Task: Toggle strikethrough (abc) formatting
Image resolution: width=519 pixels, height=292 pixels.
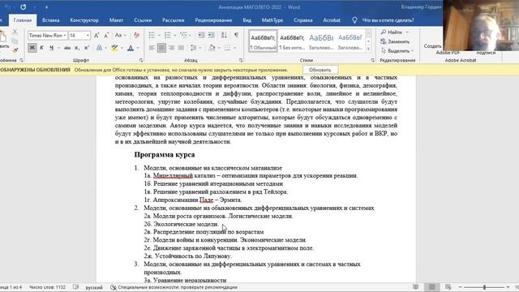Action: [67, 48]
